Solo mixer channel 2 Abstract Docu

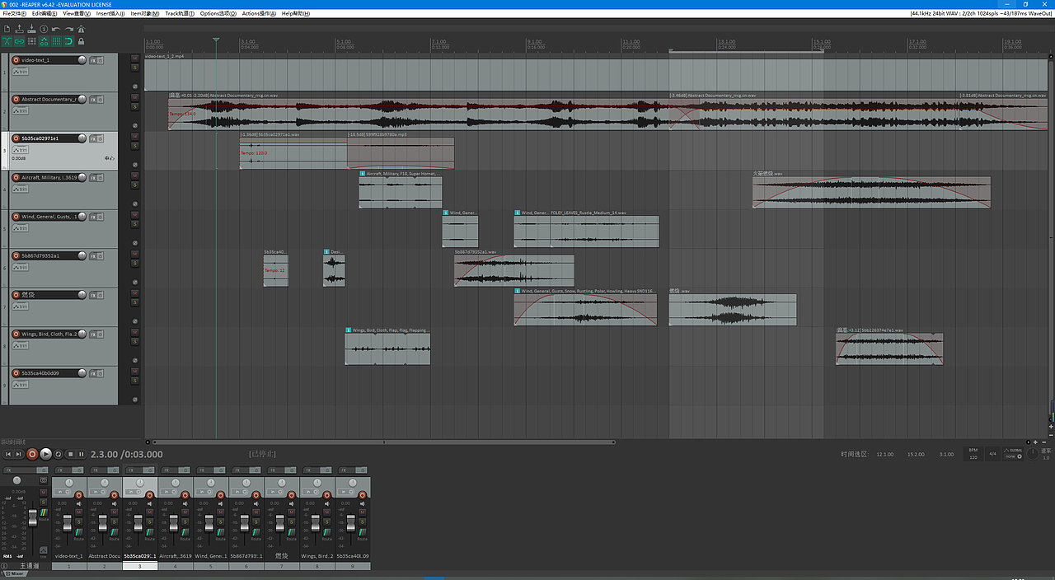click(115, 522)
